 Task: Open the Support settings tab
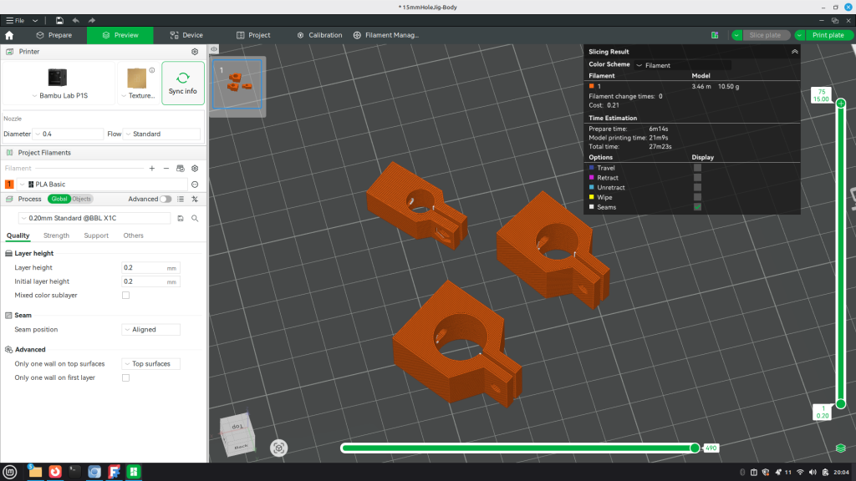click(96, 235)
